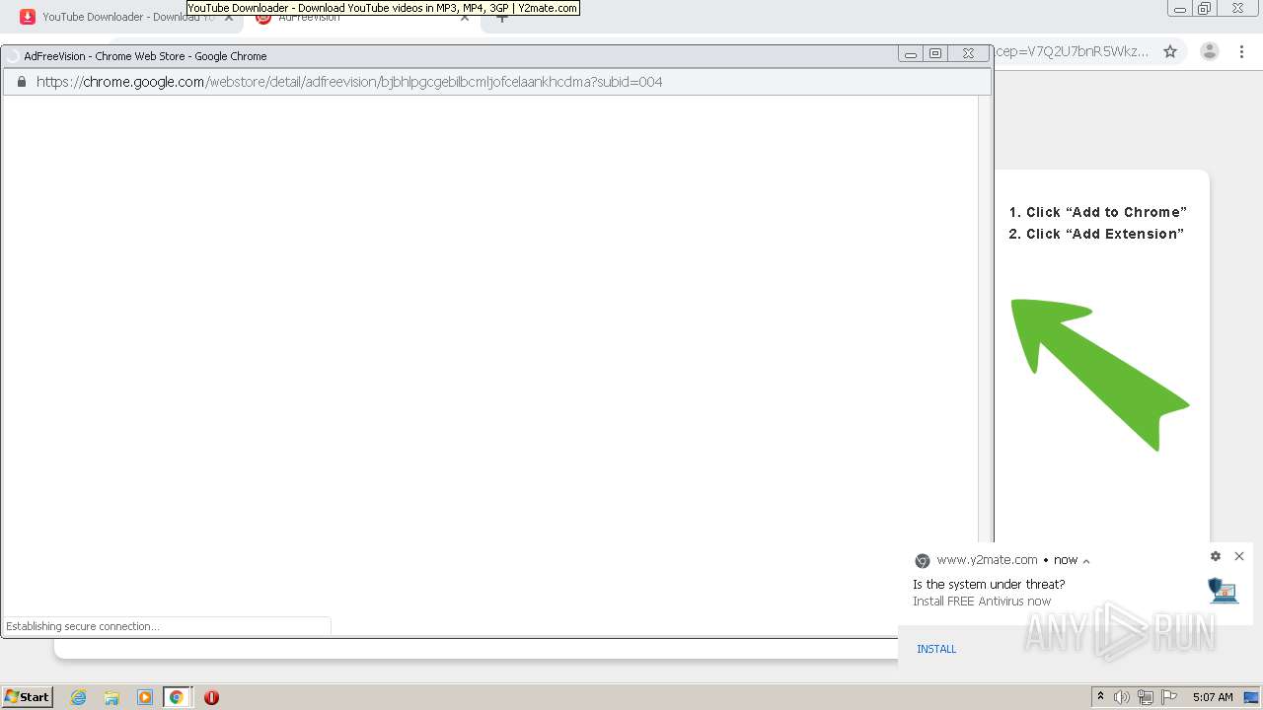Bookmark this page with the star icon
The height and width of the screenshot is (710, 1263).
click(x=1170, y=51)
